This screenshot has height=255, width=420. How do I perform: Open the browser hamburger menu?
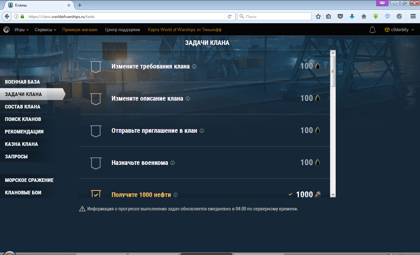(x=413, y=16)
